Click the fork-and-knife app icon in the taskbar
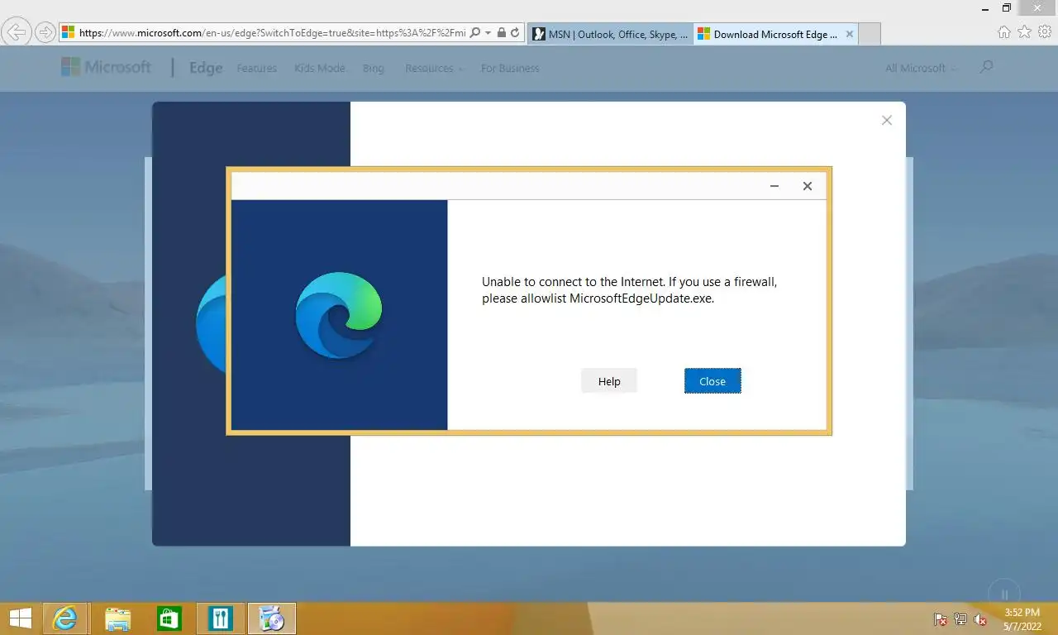 (x=220, y=618)
